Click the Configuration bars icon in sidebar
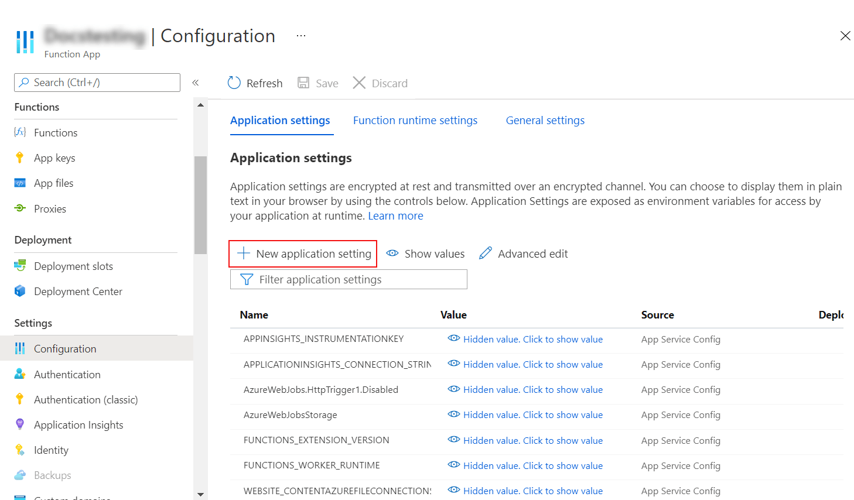This screenshot has height=500, width=854. (x=20, y=348)
